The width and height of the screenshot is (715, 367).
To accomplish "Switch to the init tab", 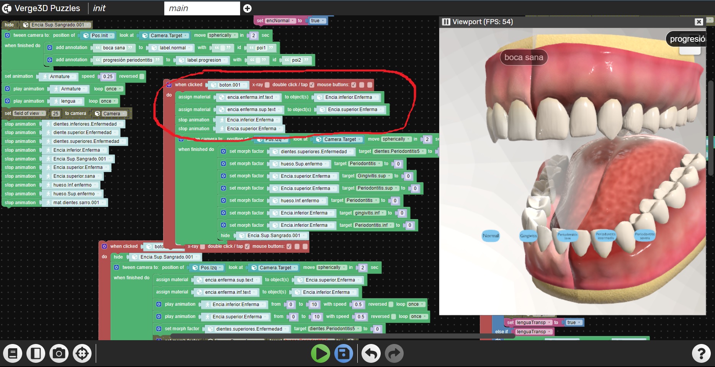I will (99, 8).
